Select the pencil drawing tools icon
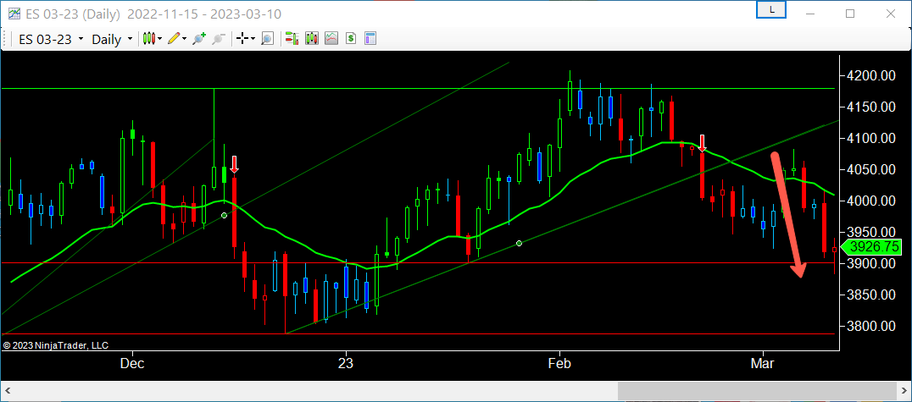This screenshot has width=912, height=402. [x=173, y=39]
